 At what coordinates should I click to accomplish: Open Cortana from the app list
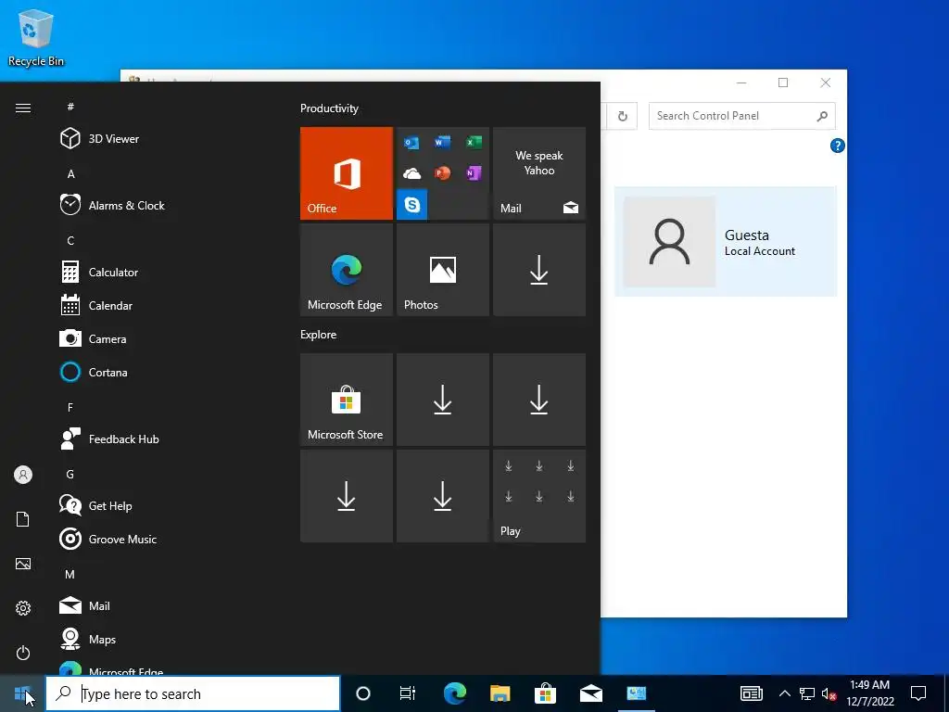click(94, 372)
